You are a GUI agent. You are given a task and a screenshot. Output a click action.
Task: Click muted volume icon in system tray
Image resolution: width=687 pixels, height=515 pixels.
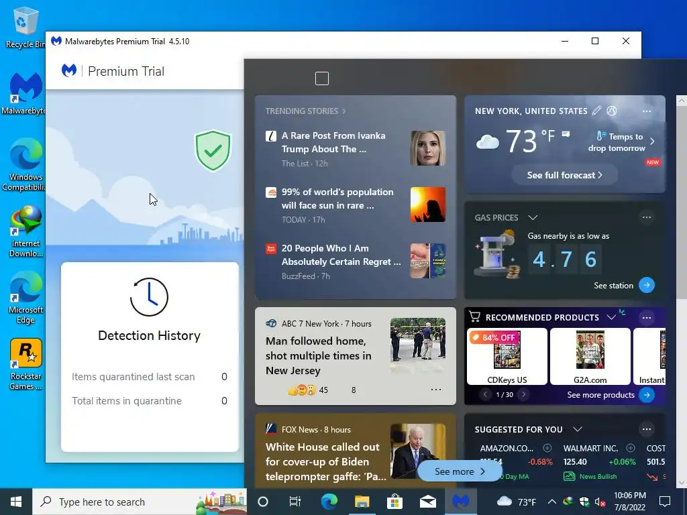point(600,502)
